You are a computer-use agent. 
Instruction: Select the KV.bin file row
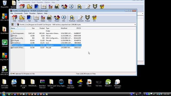(46, 36)
